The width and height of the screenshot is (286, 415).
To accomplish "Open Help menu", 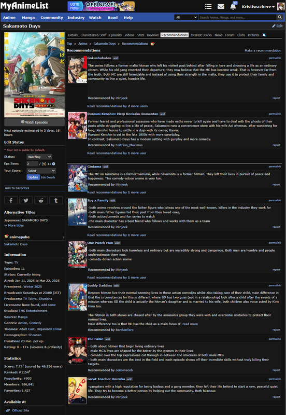I will [x=128, y=18].
